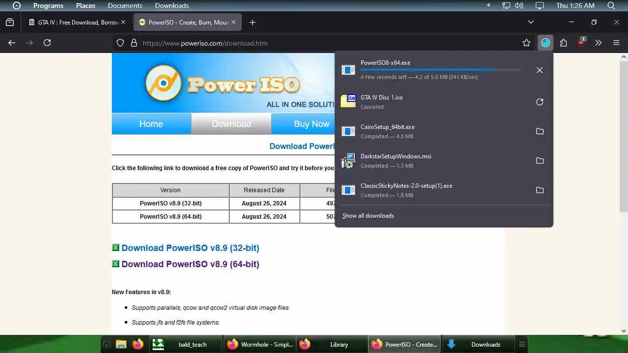Open the search magnifier in top panel
The image size is (628, 353).
click(x=611, y=5)
